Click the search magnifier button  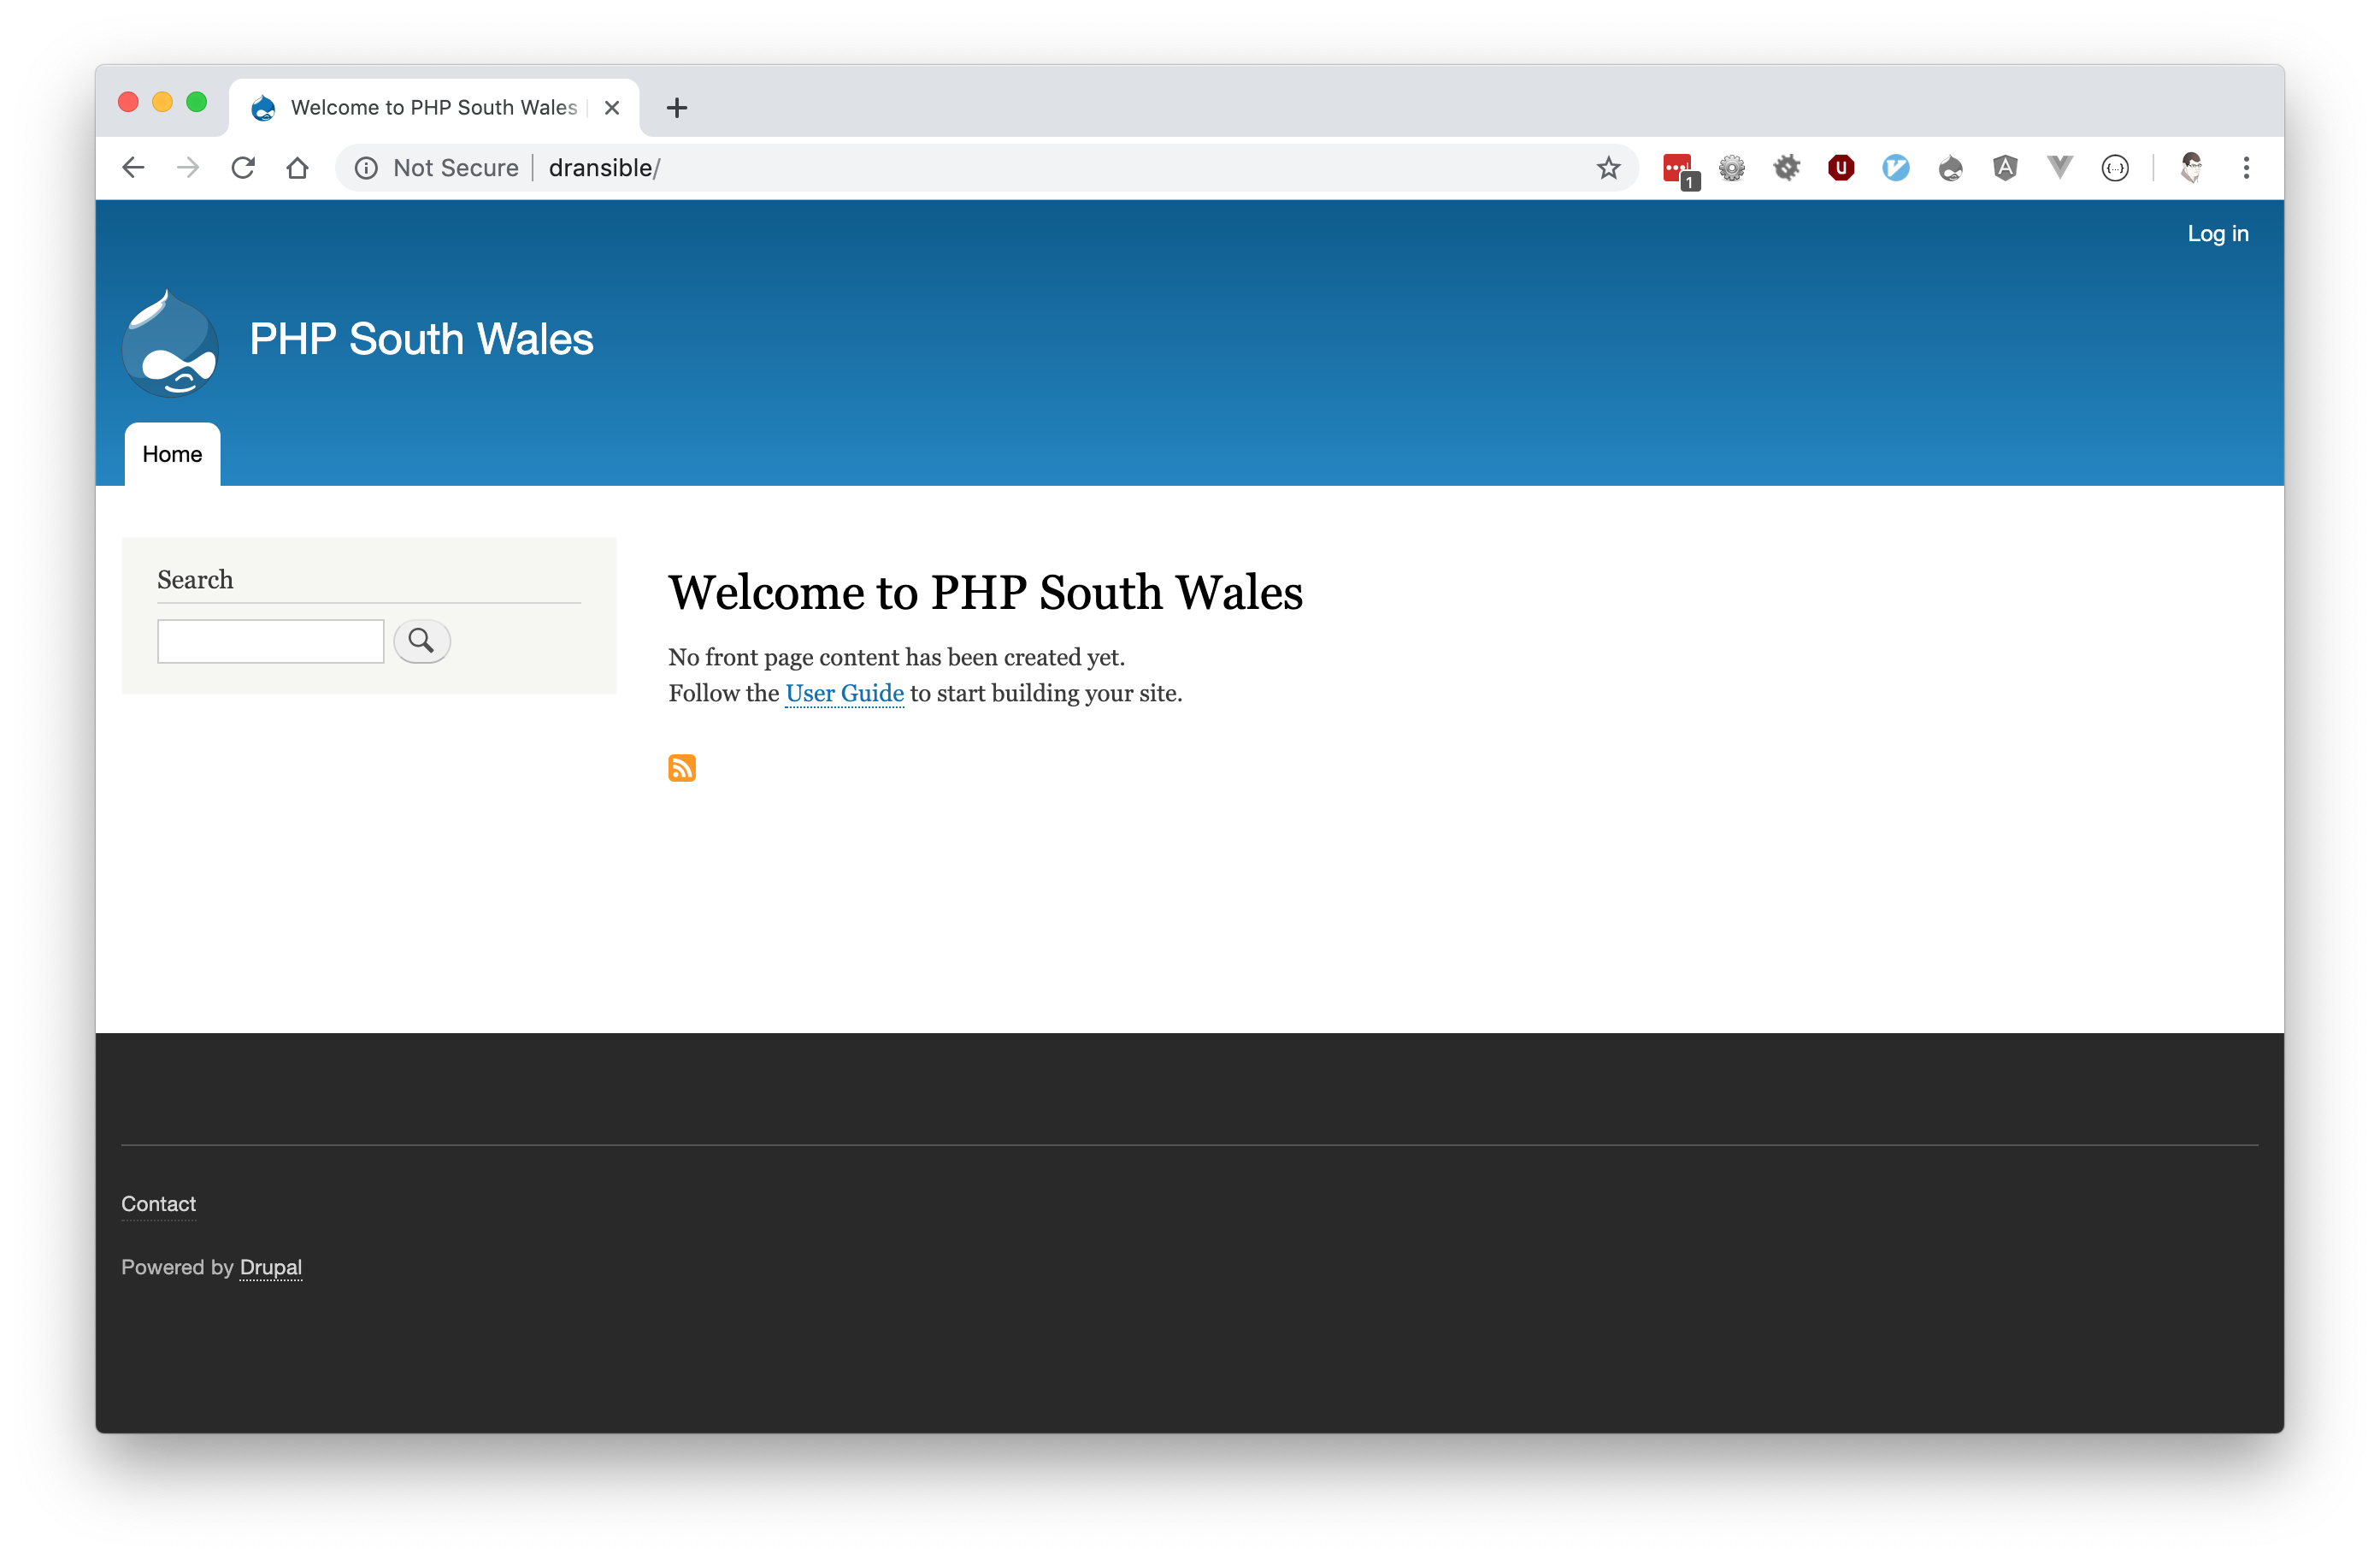[421, 641]
